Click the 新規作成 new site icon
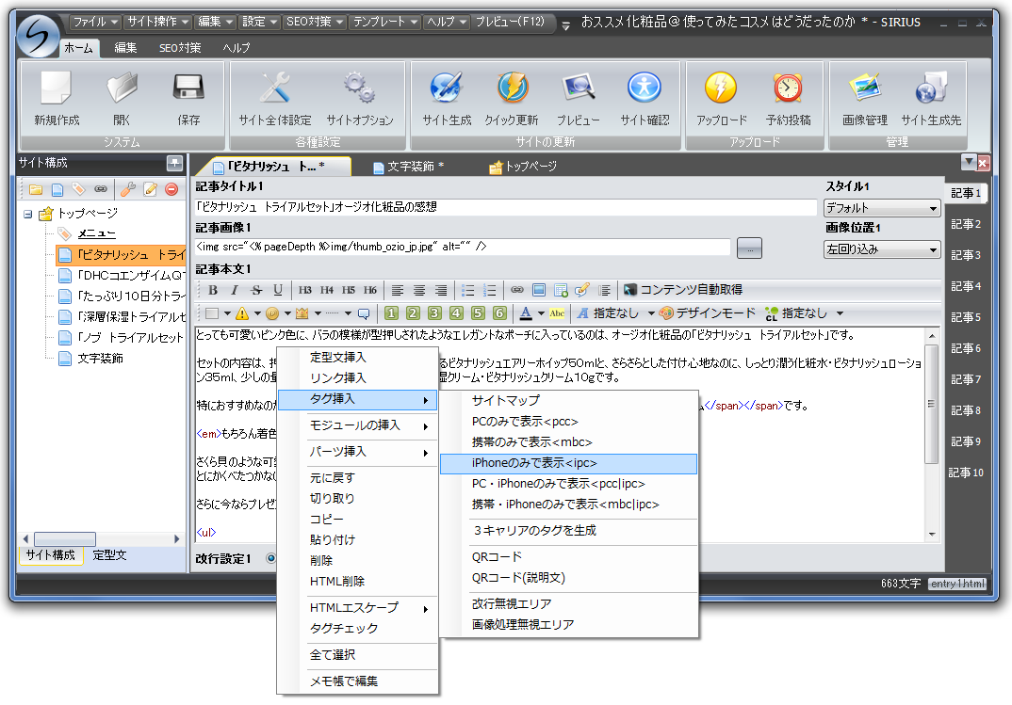Image resolution: width=1012 pixels, height=705 pixels. pyautogui.click(x=57, y=88)
